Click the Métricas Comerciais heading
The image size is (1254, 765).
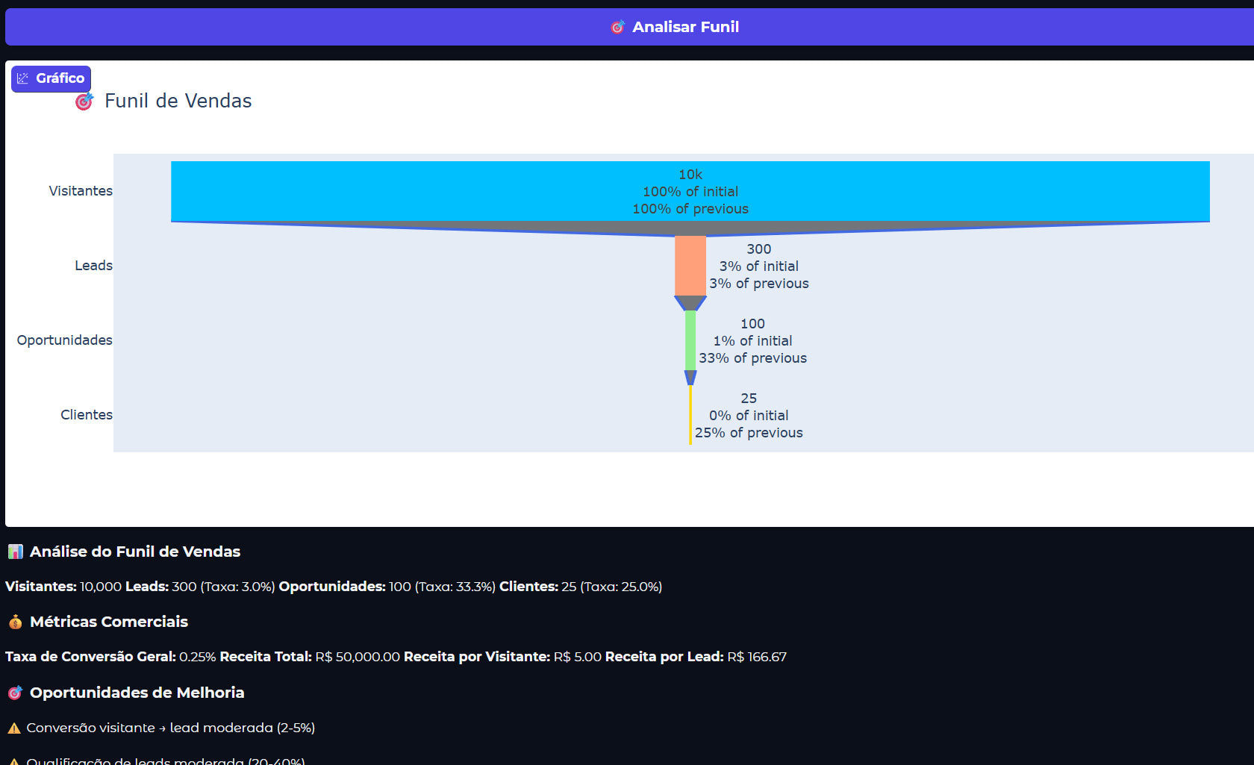pyautogui.click(x=109, y=622)
